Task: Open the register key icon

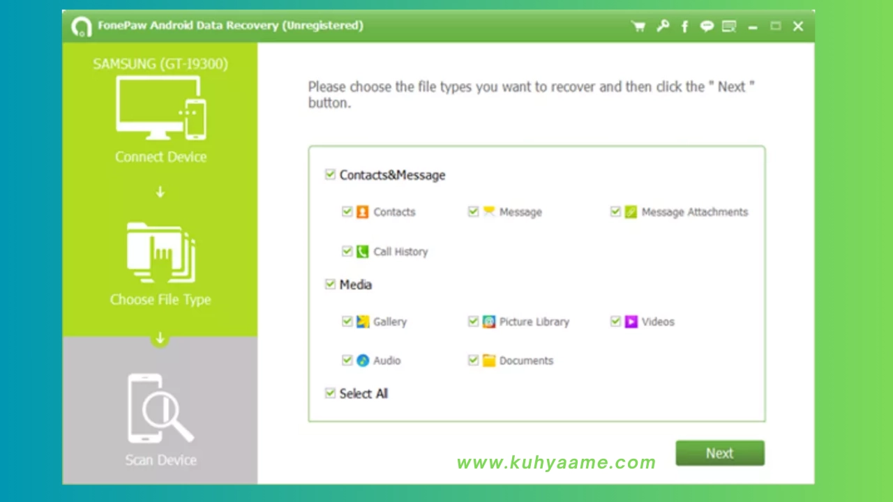Action: [x=663, y=26]
